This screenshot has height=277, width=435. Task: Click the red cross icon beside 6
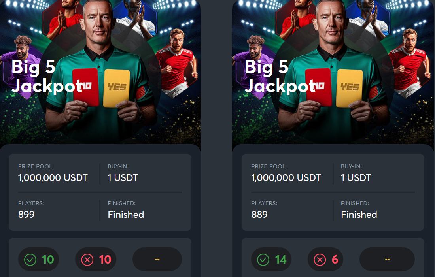click(320, 260)
